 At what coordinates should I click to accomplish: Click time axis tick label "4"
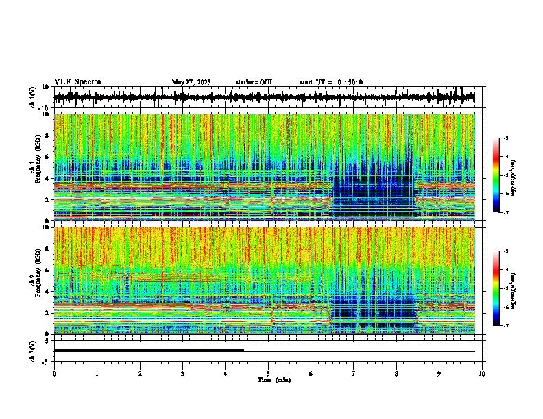(226, 374)
